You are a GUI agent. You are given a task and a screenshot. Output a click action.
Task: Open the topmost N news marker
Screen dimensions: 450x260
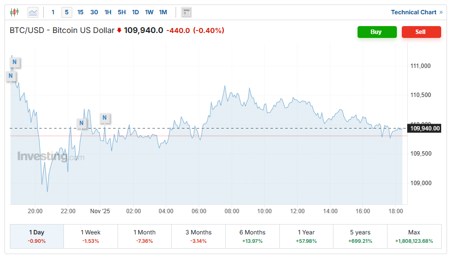(15, 62)
